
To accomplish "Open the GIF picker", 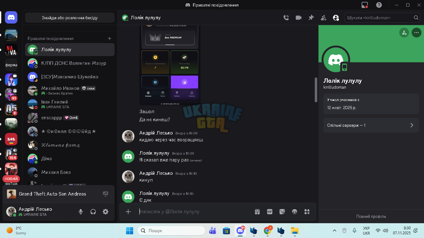I will (x=270, y=212).
